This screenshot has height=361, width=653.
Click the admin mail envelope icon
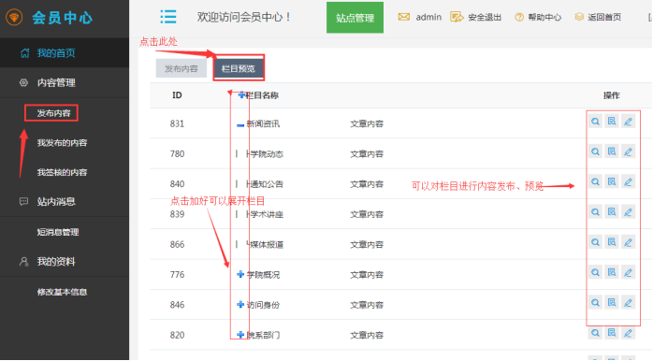point(403,17)
